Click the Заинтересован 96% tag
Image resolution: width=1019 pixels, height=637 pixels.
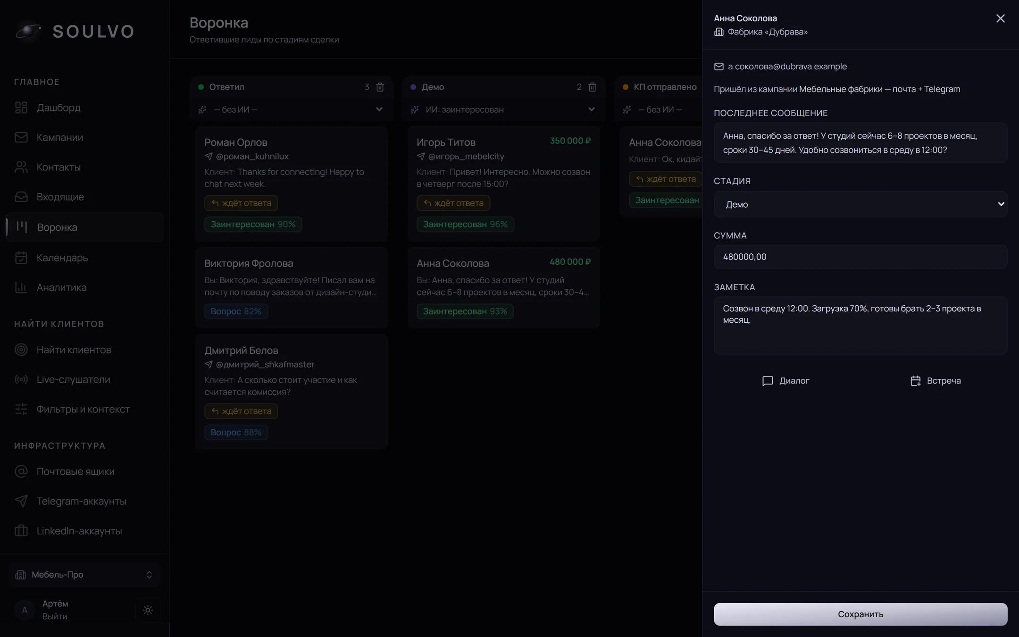click(465, 224)
